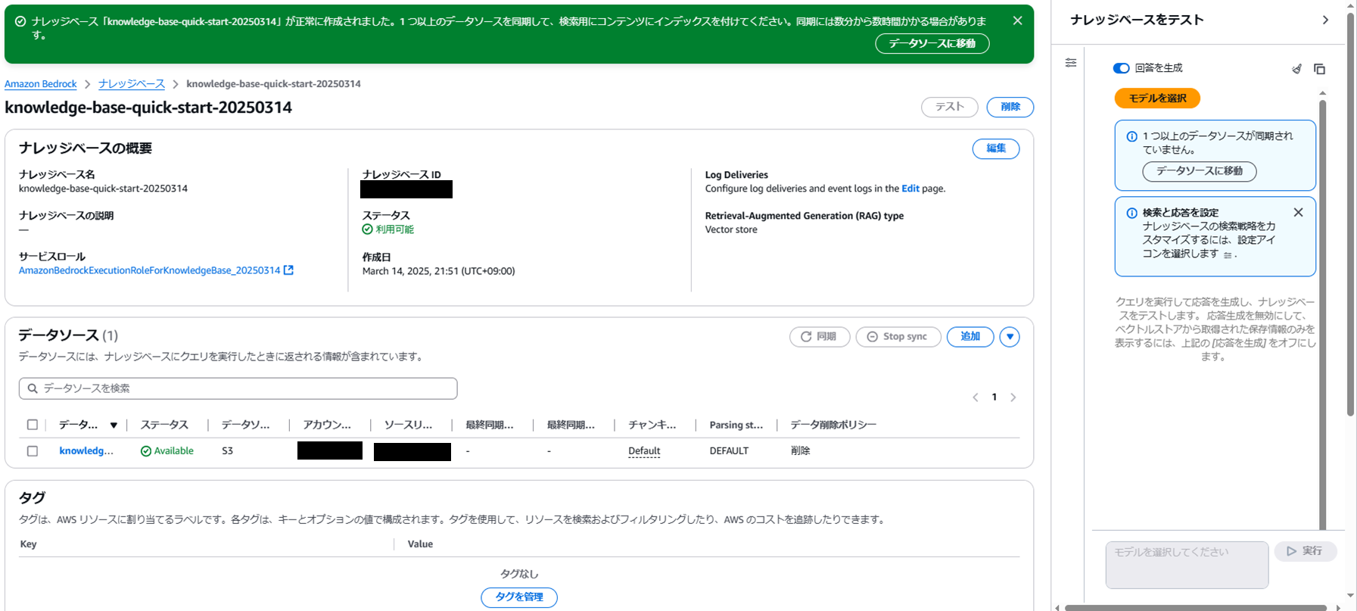Click データソースに移動 in the green banner
The width and height of the screenshot is (1357, 611).
coord(932,44)
